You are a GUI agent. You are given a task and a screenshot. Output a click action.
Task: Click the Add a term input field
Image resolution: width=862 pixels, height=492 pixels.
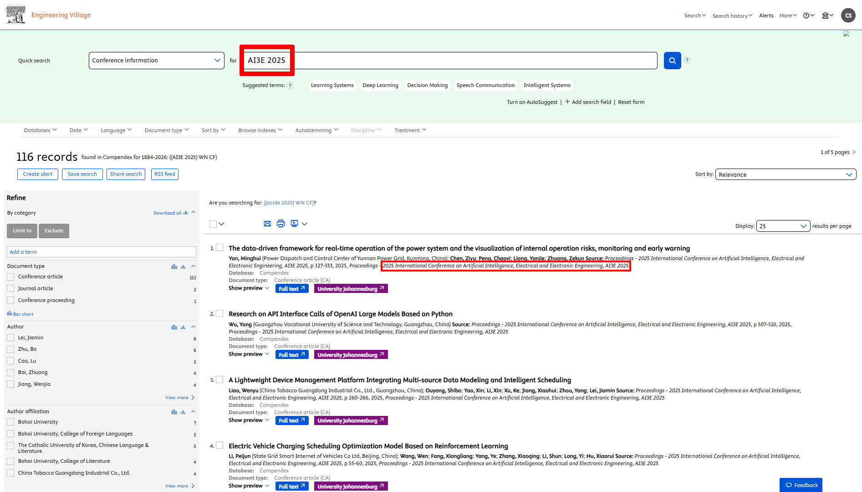pyautogui.click(x=102, y=252)
